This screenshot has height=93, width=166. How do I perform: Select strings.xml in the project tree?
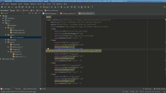coord(16,49)
